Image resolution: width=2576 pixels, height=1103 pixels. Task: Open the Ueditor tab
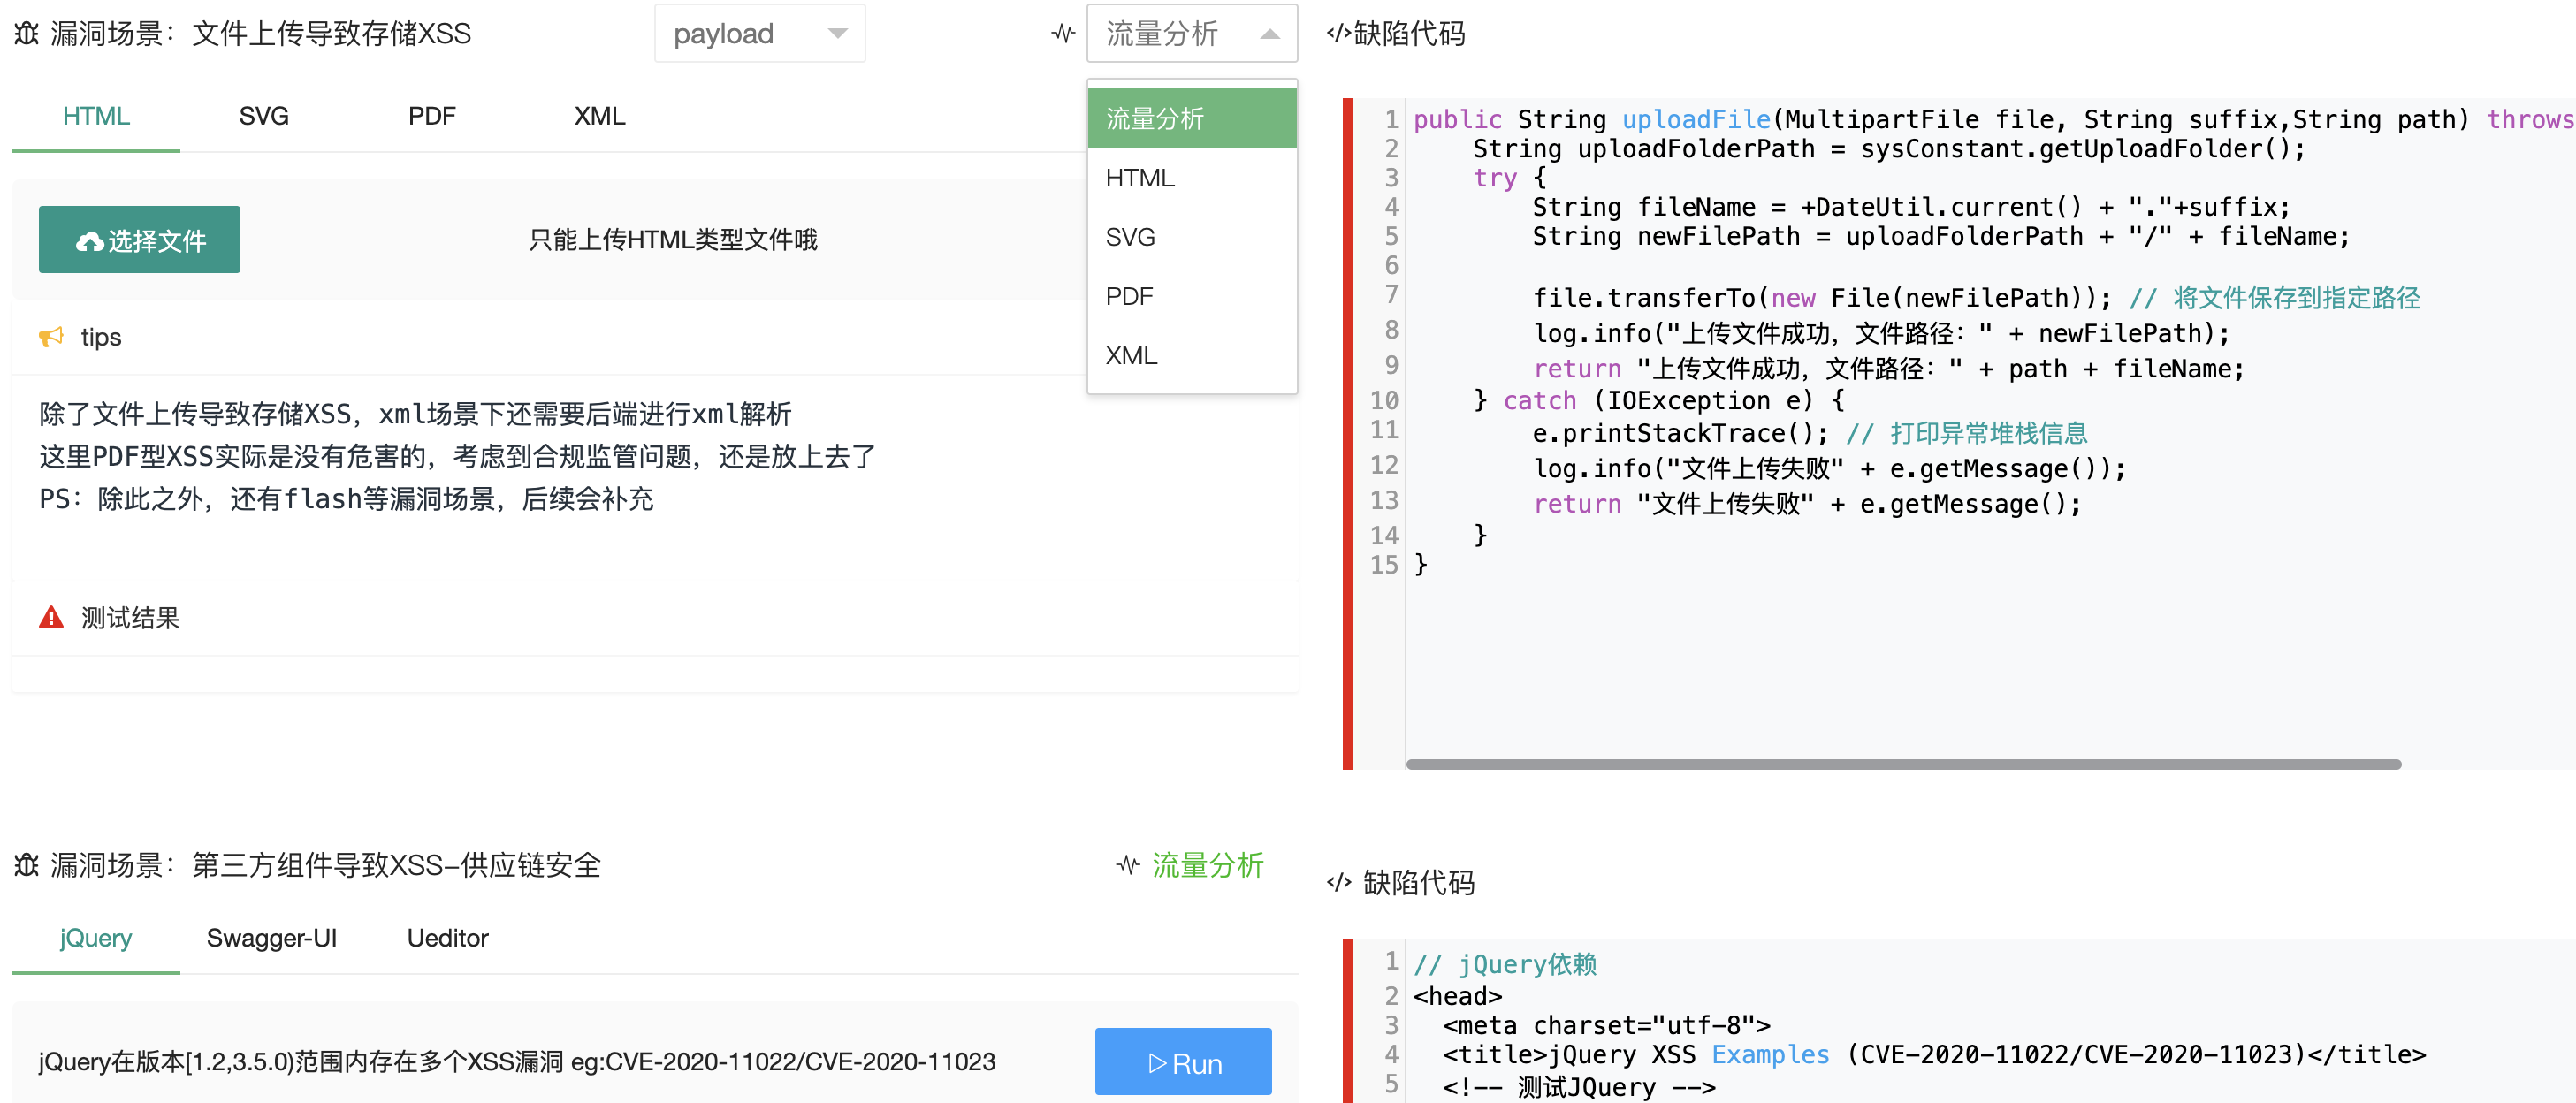447,938
